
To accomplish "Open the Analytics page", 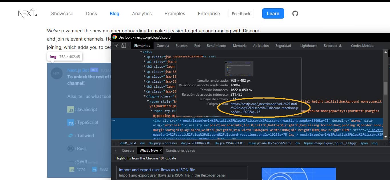I will 142,13.
